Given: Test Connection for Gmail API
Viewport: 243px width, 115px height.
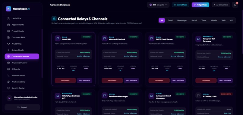Looking at the screenshot, I should [x=84, y=81].
